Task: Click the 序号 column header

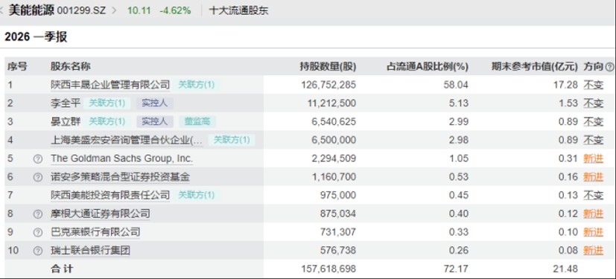Action: click(x=17, y=67)
